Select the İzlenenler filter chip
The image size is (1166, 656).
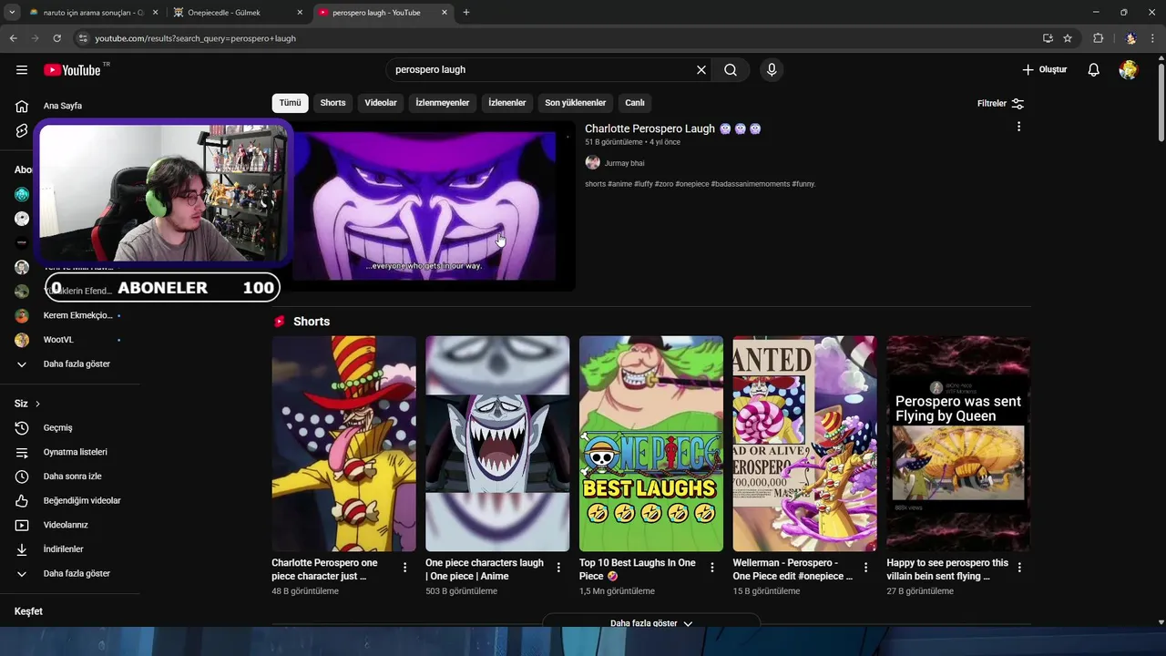[x=507, y=103]
